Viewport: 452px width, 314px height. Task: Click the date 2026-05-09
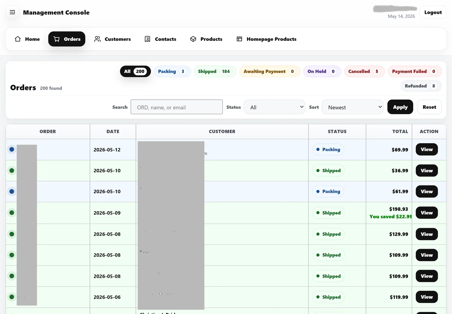[107, 213]
